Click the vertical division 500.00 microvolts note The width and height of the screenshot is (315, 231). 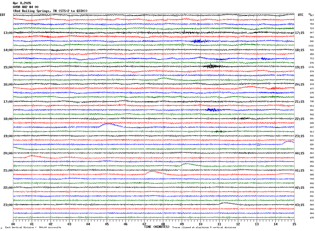click(33, 227)
